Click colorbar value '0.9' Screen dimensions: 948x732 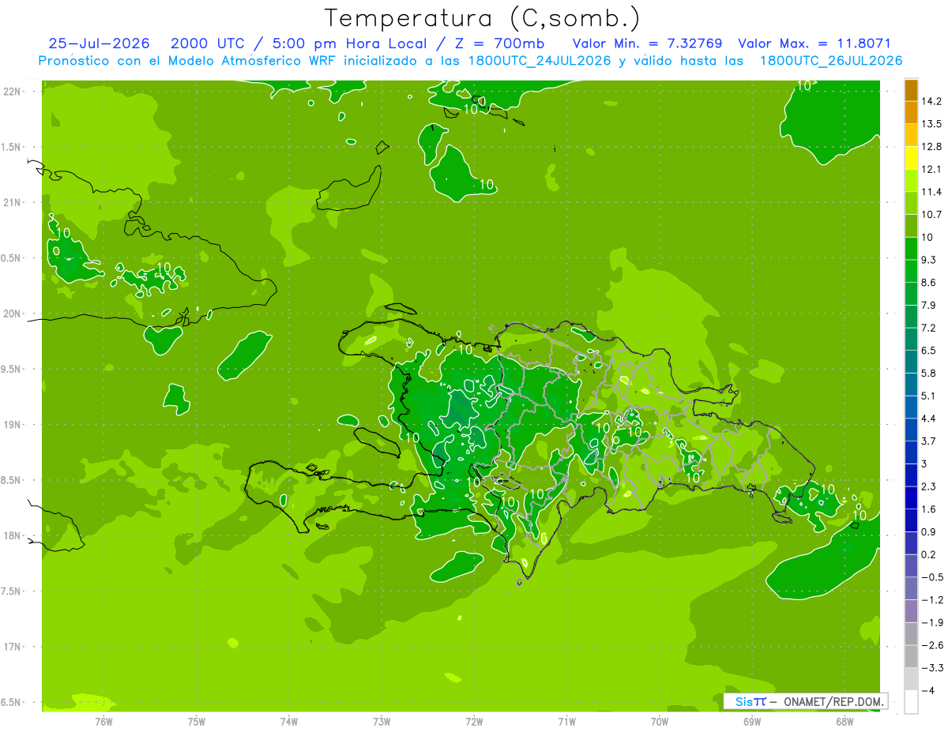pyautogui.click(x=929, y=531)
